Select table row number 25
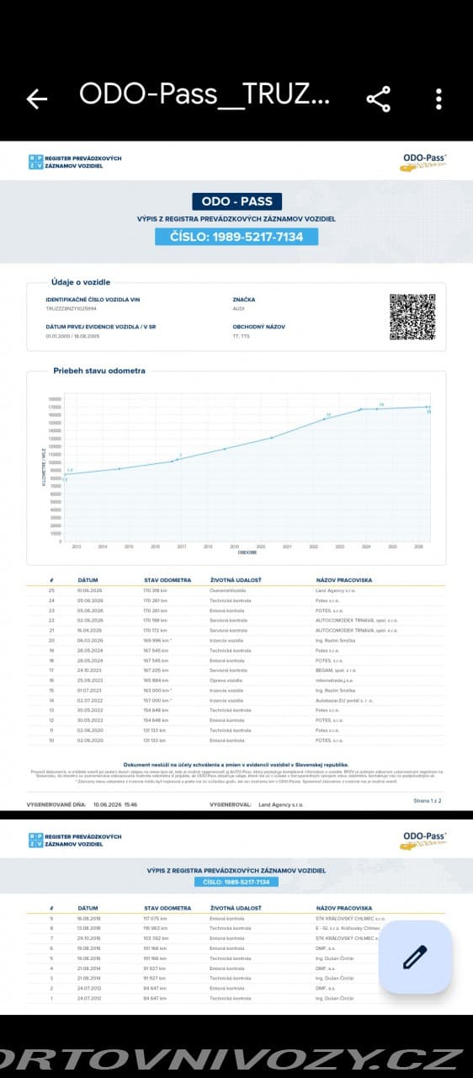The height and width of the screenshot is (1078, 473). (236, 591)
